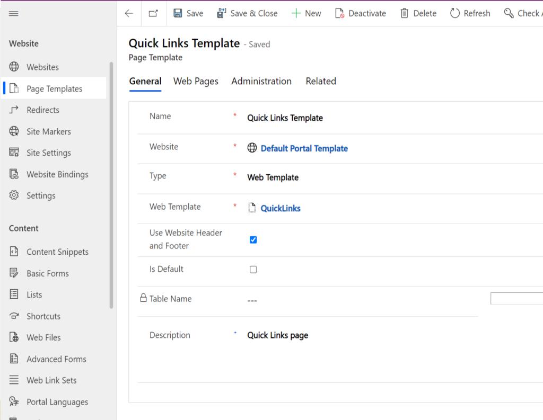Click the Portal Languages icon
The image size is (543, 420).
[x=14, y=401]
